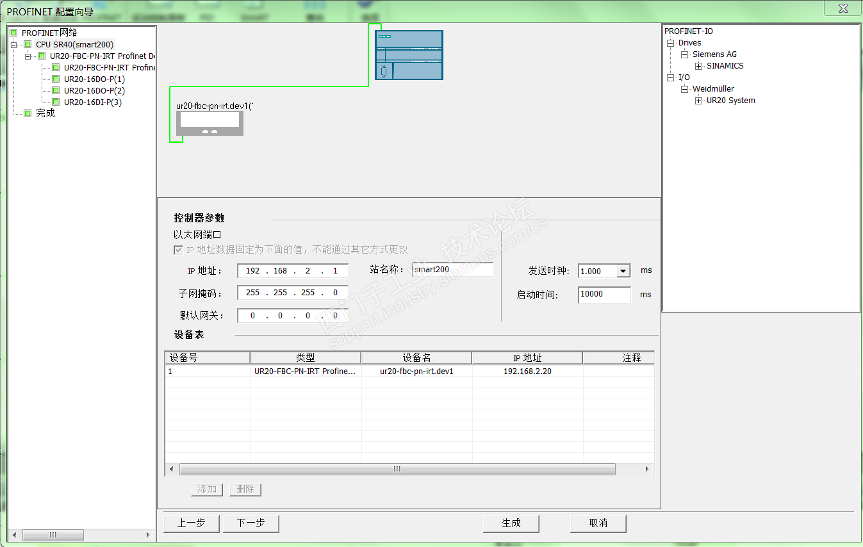Click the 设备号 column header
This screenshot has height=547, width=863.
tap(208, 357)
